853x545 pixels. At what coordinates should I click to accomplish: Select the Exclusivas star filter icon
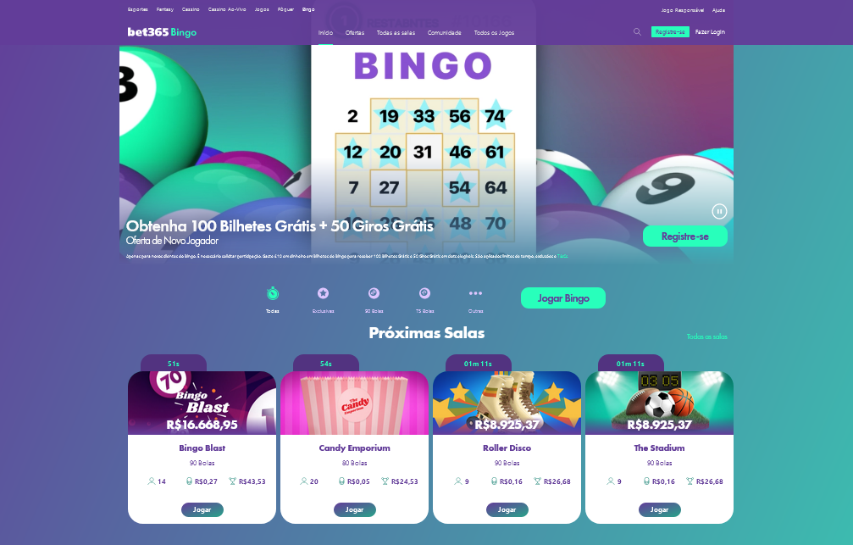coord(323,293)
